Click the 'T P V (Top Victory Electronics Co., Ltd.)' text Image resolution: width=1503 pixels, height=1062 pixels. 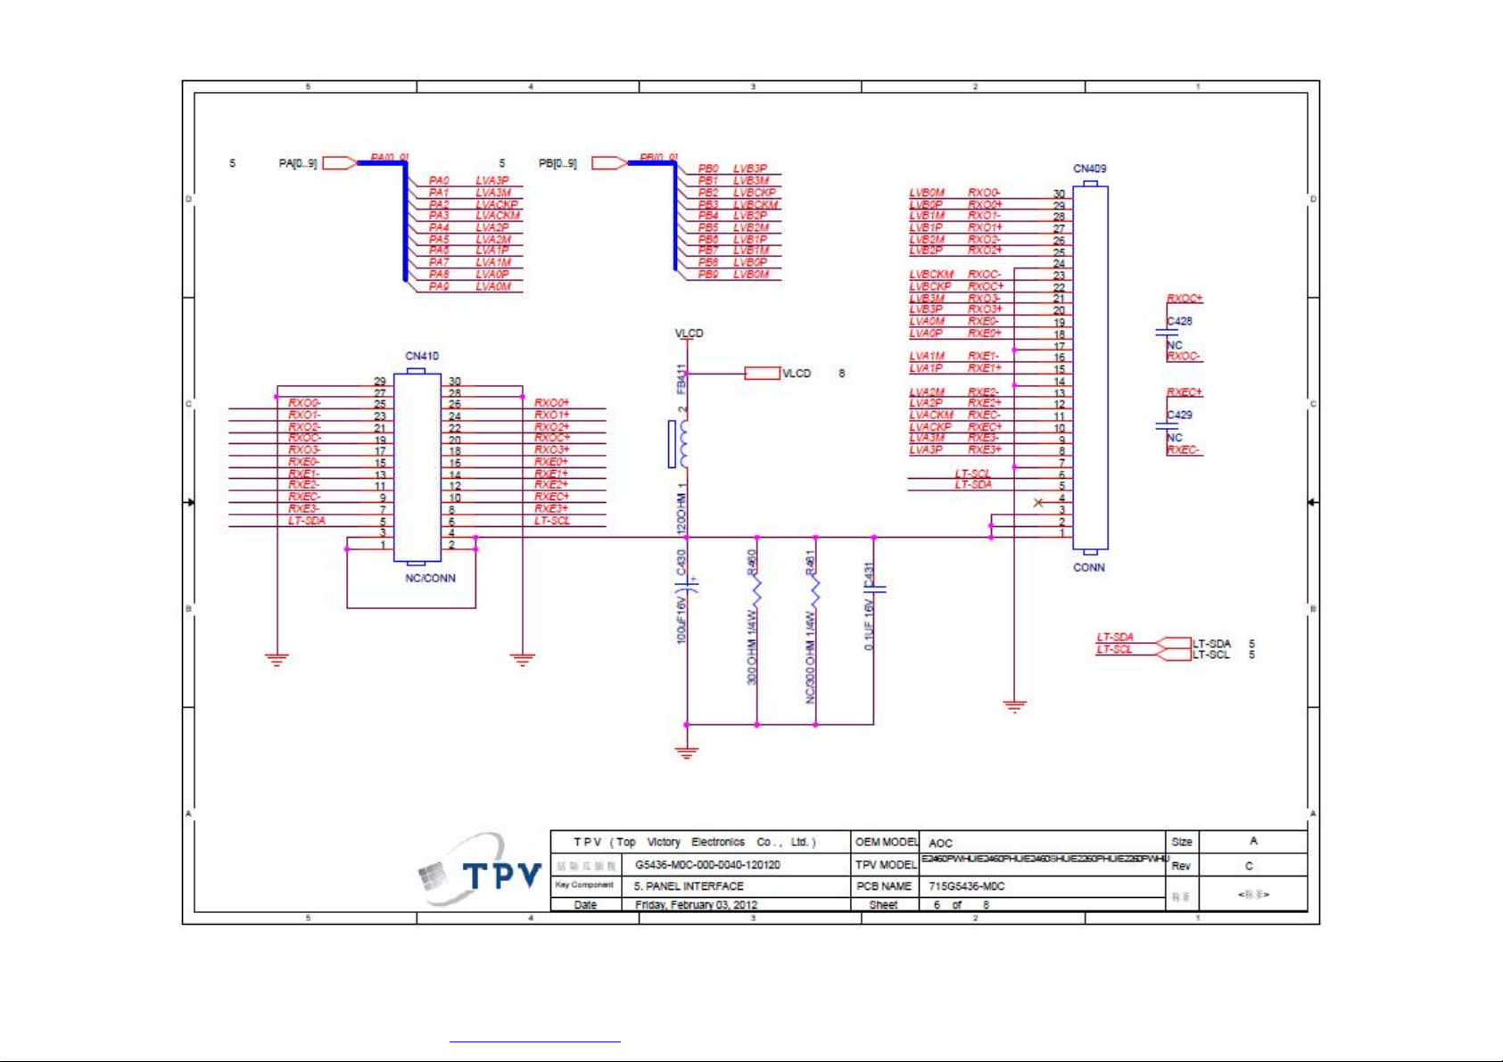(x=695, y=842)
